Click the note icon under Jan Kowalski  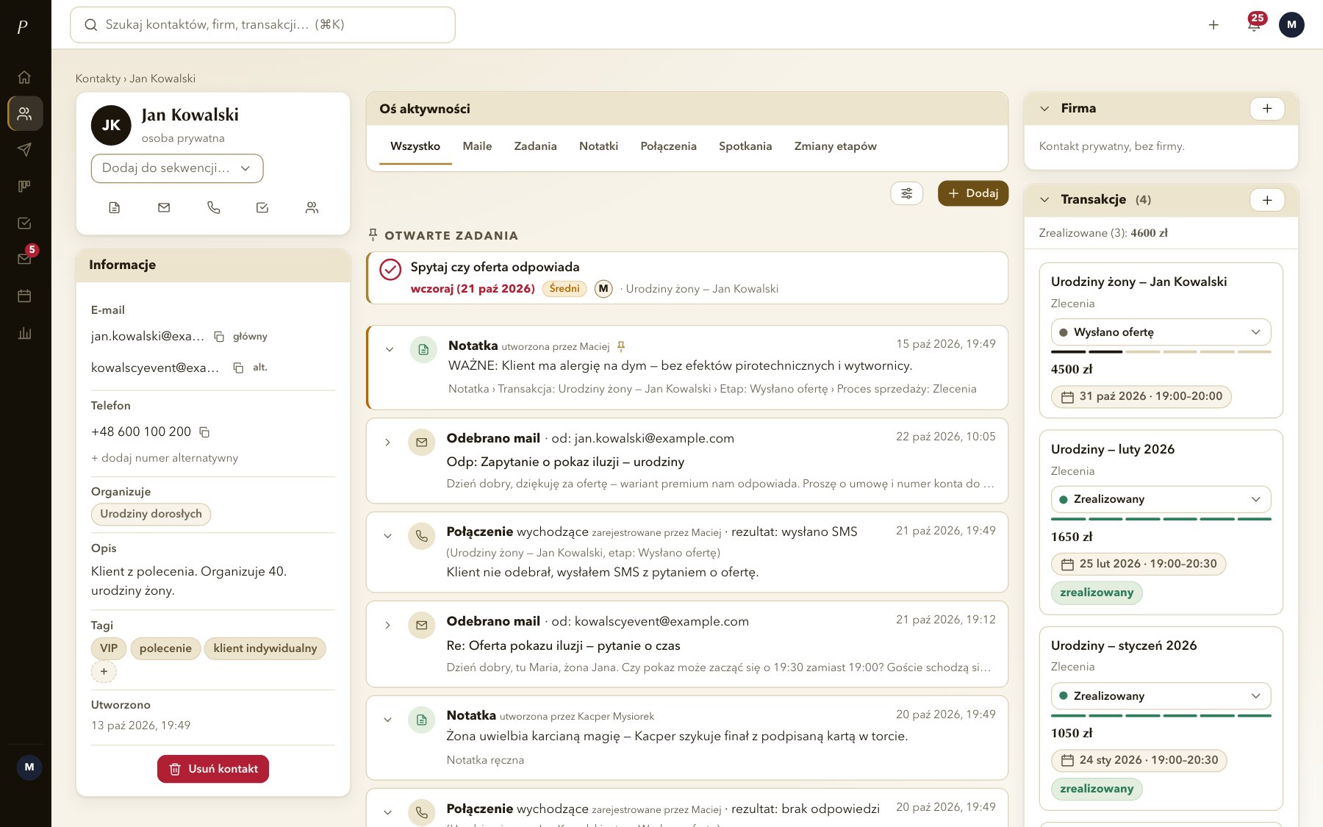coord(114,208)
